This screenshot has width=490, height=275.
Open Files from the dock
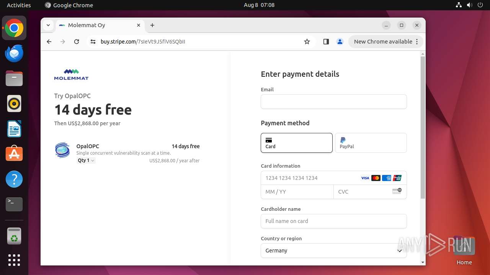click(x=14, y=79)
